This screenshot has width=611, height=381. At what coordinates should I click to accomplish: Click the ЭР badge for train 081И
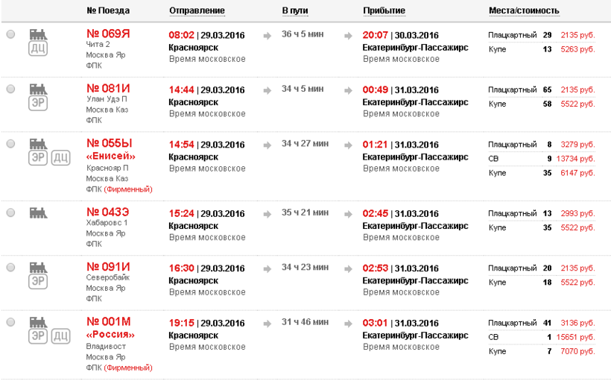[38, 103]
